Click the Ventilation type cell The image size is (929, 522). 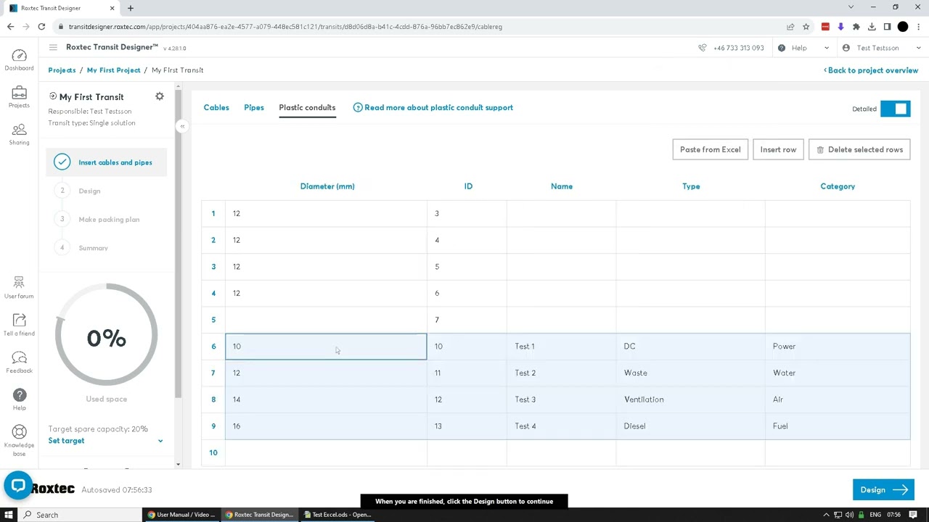point(690,399)
